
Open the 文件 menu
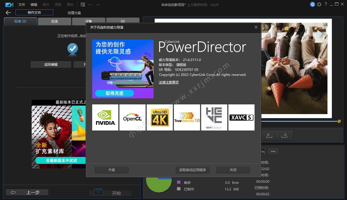tap(21, 4)
